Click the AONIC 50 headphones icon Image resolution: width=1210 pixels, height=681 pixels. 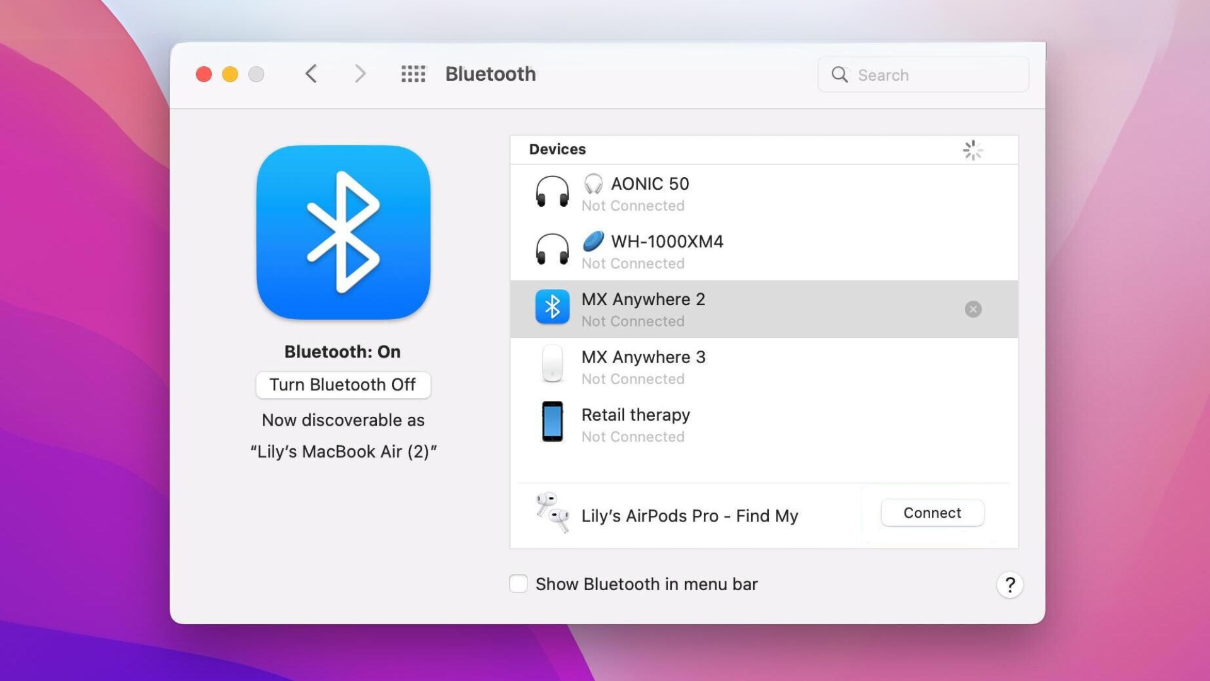[x=552, y=192]
